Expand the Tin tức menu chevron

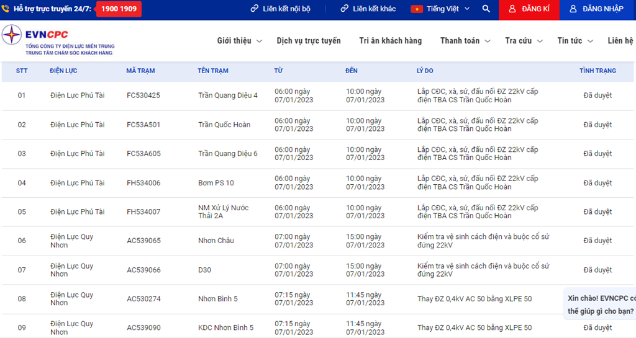(x=590, y=42)
